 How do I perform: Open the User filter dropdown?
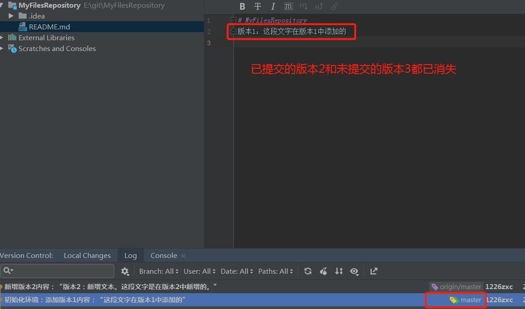(x=199, y=271)
